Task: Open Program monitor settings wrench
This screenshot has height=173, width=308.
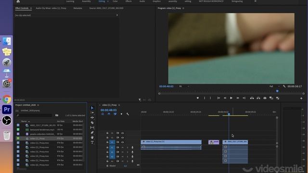Action: coord(284,86)
